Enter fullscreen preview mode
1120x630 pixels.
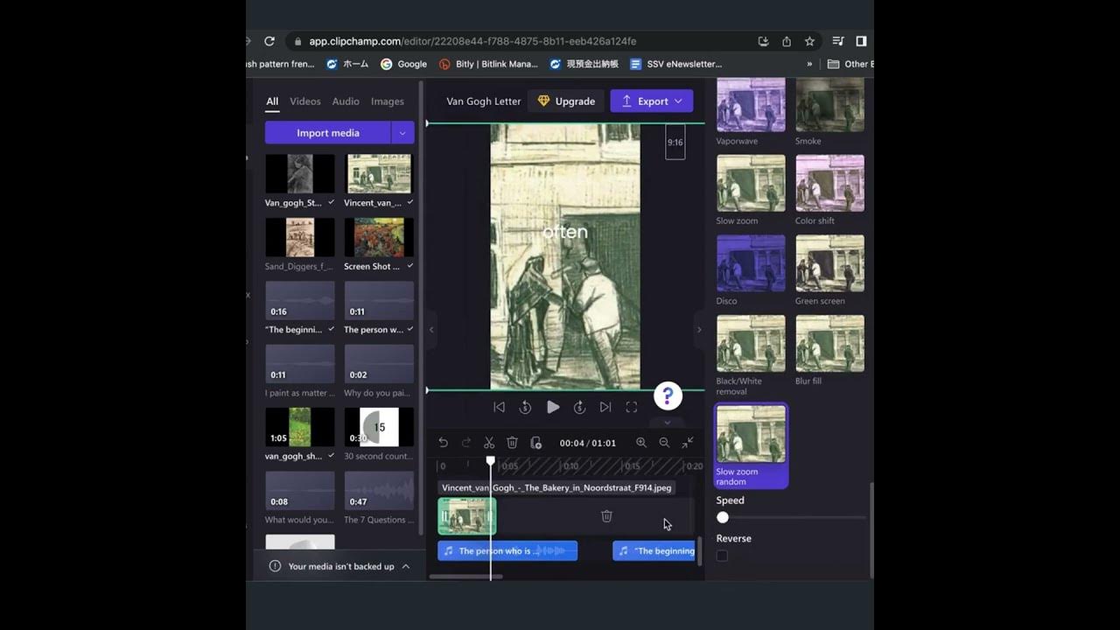coord(632,407)
